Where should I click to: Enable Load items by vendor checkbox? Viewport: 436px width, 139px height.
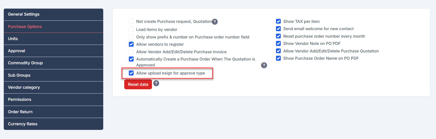pos(131,30)
